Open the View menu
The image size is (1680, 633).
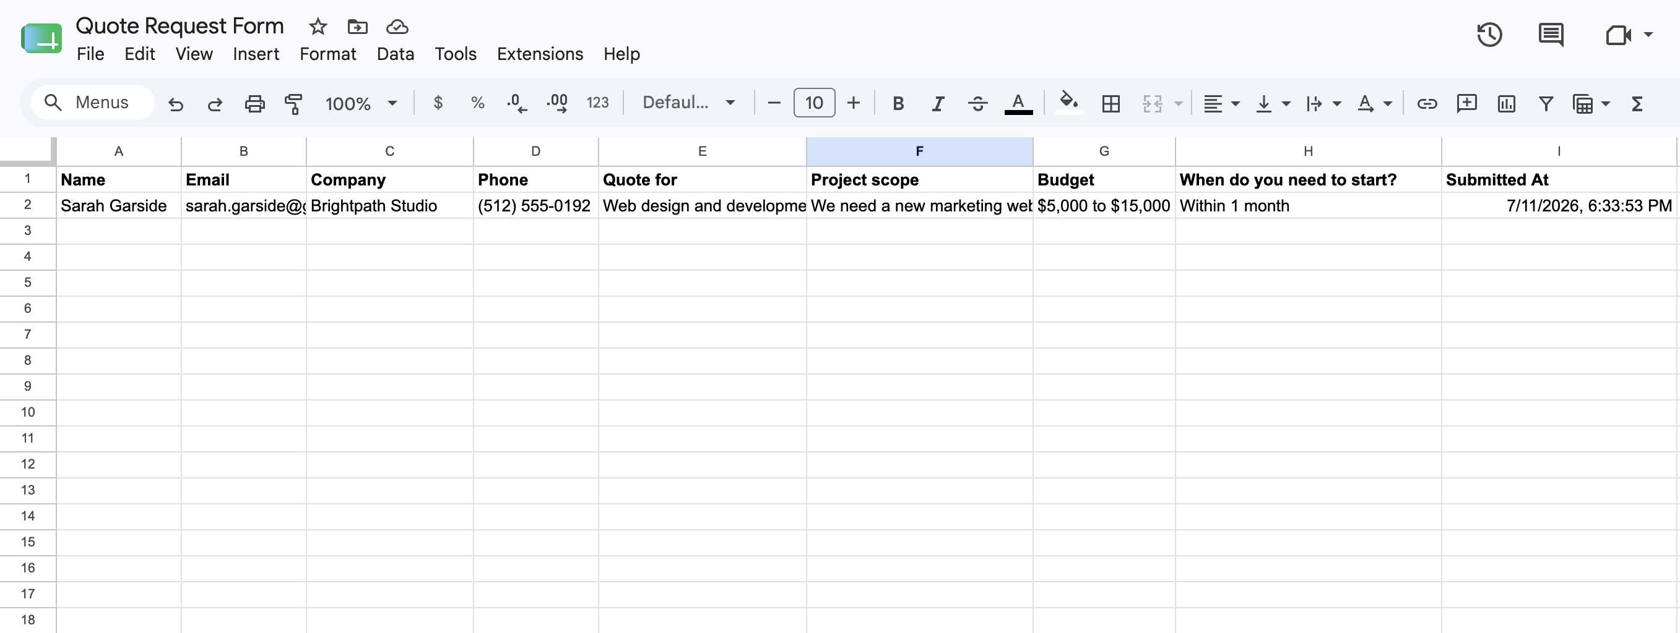[194, 54]
